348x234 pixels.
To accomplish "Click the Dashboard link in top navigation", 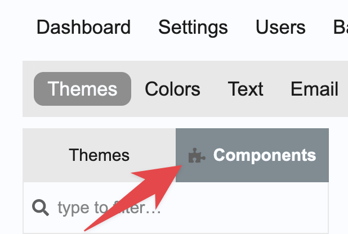I will 83,27.
